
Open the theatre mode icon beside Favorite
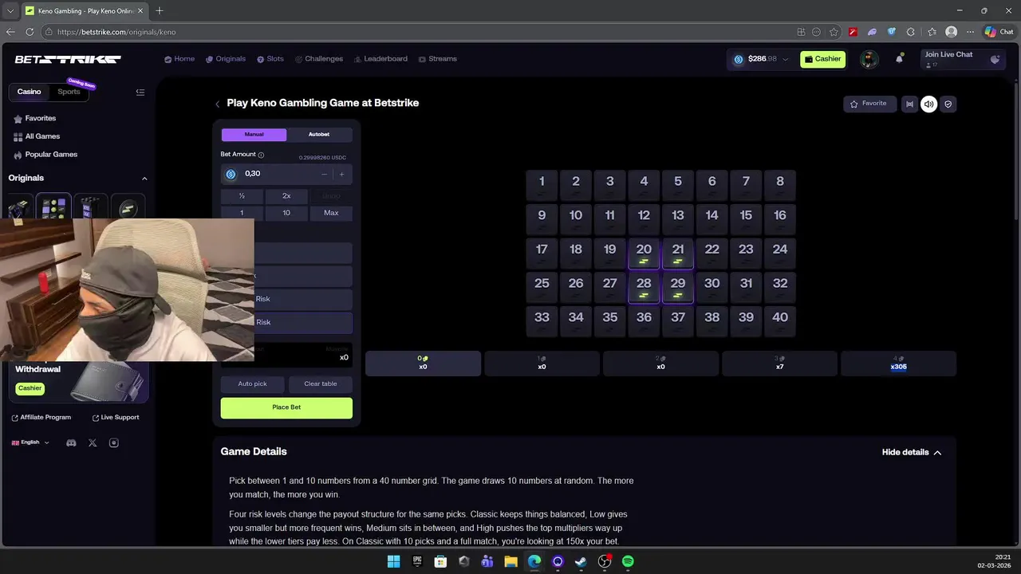coord(909,104)
